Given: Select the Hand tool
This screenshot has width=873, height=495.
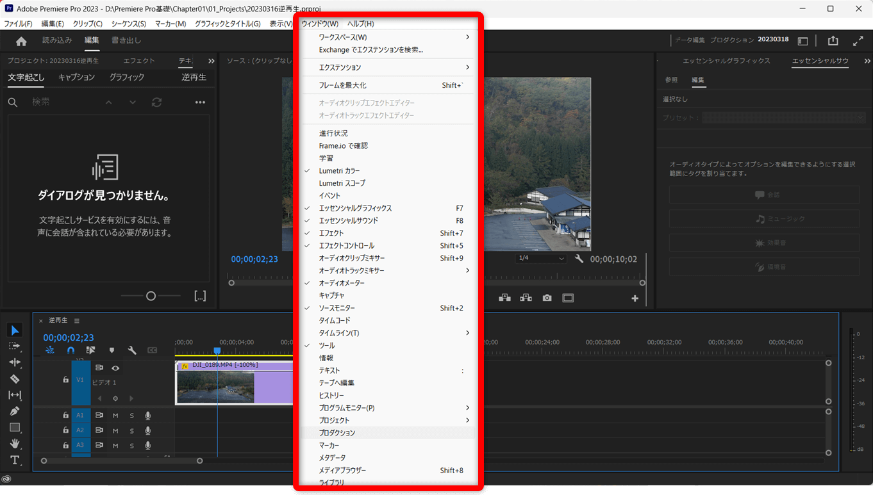Looking at the screenshot, I should pyautogui.click(x=15, y=444).
